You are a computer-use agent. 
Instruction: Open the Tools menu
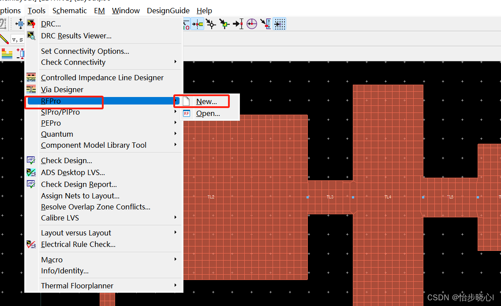coord(37,11)
